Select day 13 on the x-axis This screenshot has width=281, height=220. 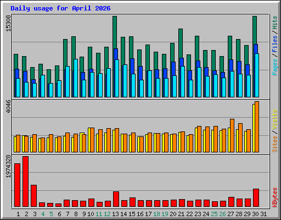(x=115, y=214)
